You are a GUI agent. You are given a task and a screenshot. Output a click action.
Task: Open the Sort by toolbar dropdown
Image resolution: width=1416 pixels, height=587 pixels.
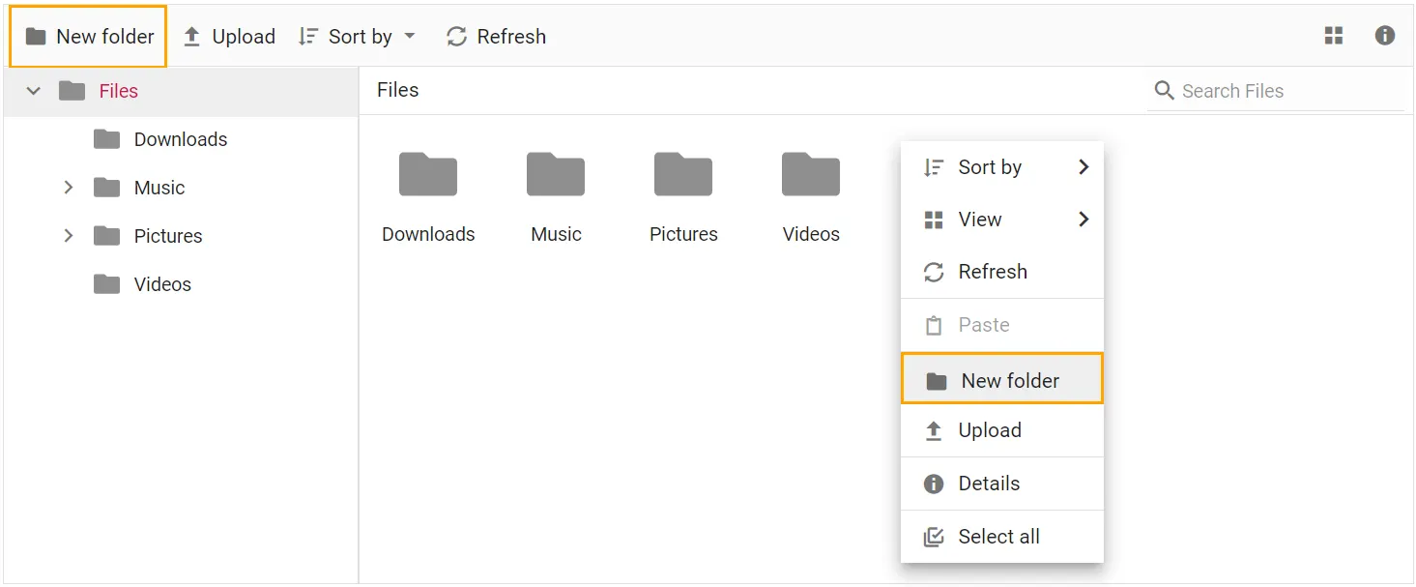coord(357,37)
